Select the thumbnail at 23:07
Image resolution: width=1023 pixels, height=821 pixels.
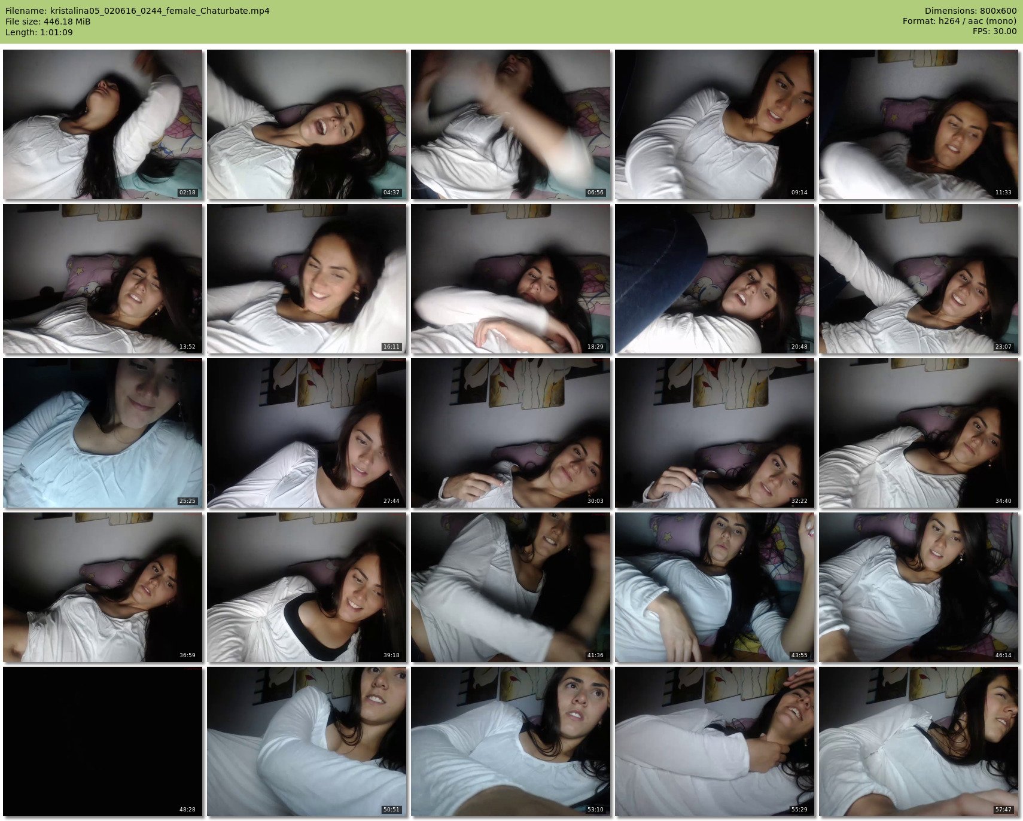(x=919, y=279)
